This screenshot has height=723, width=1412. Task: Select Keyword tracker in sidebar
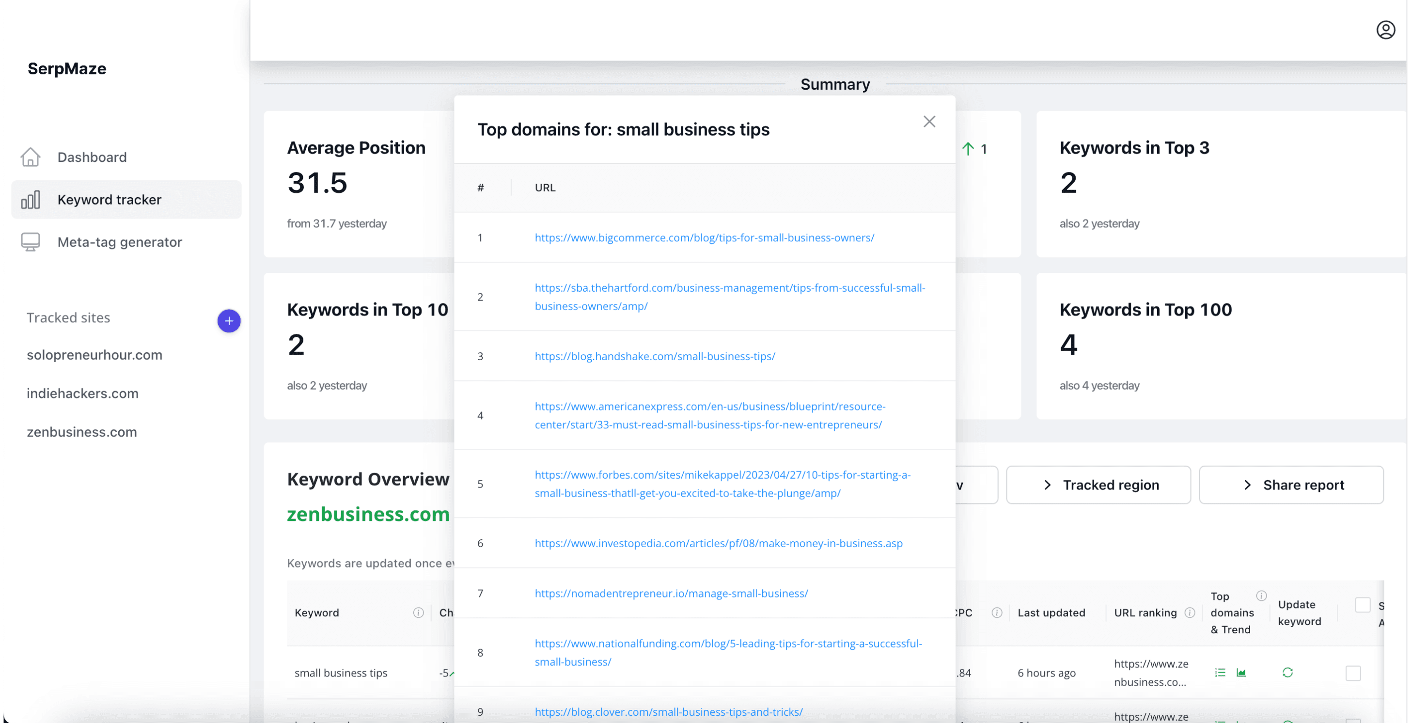tap(126, 200)
